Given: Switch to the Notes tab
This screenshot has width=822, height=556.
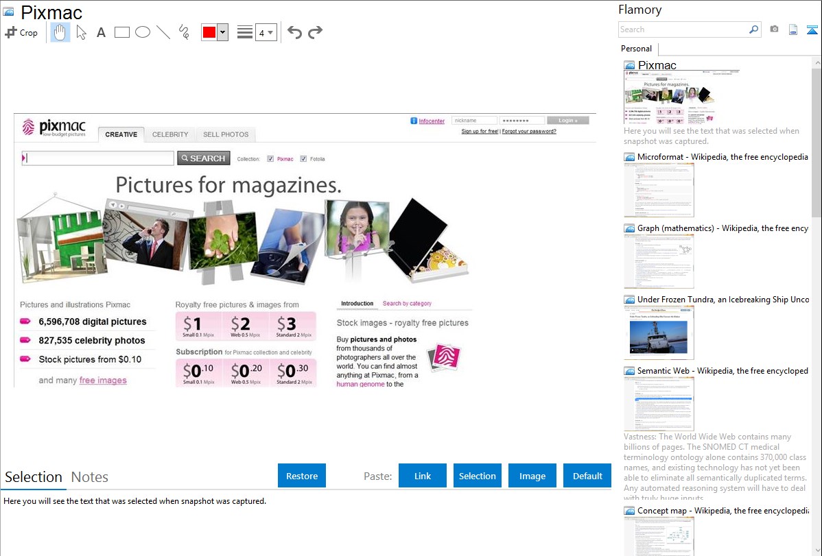Looking at the screenshot, I should pos(90,477).
